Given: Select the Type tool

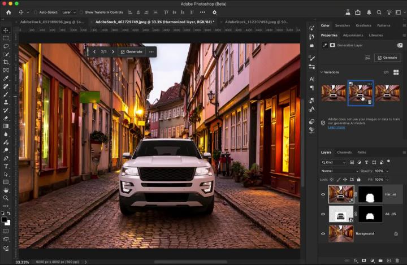Looking at the screenshot, I should [6, 166].
